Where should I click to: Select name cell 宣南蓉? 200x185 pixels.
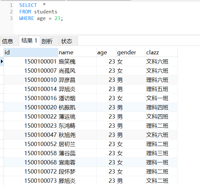coord(77,162)
